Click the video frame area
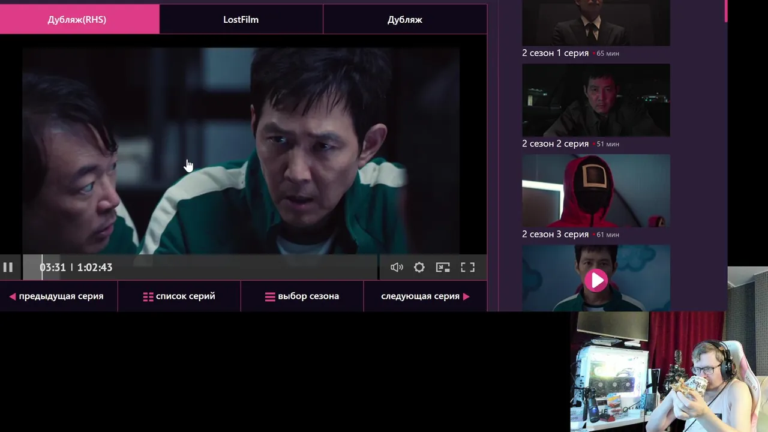Viewport: 768px width, 432px height. pyautogui.click(x=241, y=150)
